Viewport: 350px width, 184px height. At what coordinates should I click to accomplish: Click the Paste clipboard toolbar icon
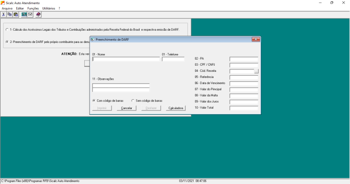click(x=16, y=14)
